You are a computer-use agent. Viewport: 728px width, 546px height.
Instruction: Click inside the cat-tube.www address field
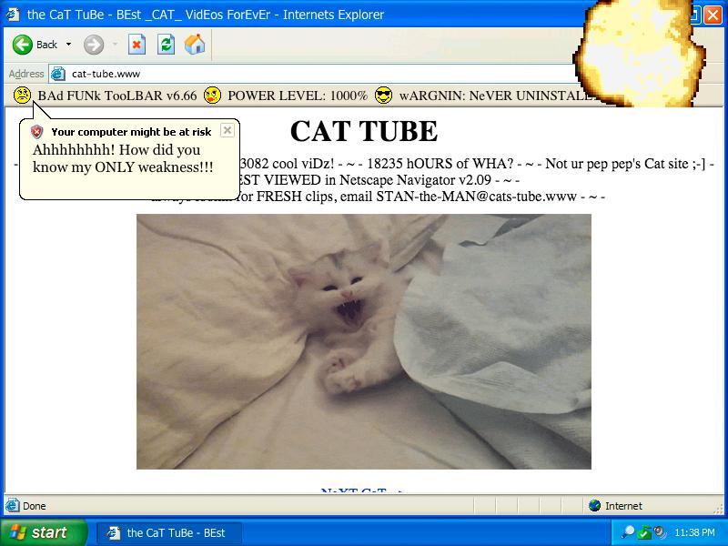coord(309,74)
